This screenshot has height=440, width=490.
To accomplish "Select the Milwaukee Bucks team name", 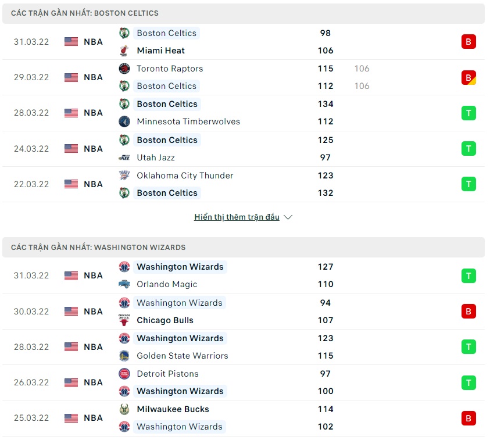I will (173, 409).
